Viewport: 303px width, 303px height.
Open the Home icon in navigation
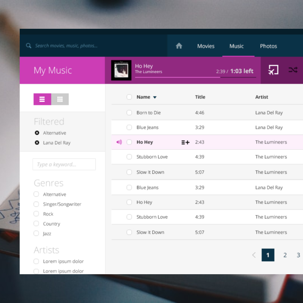pyautogui.click(x=179, y=46)
